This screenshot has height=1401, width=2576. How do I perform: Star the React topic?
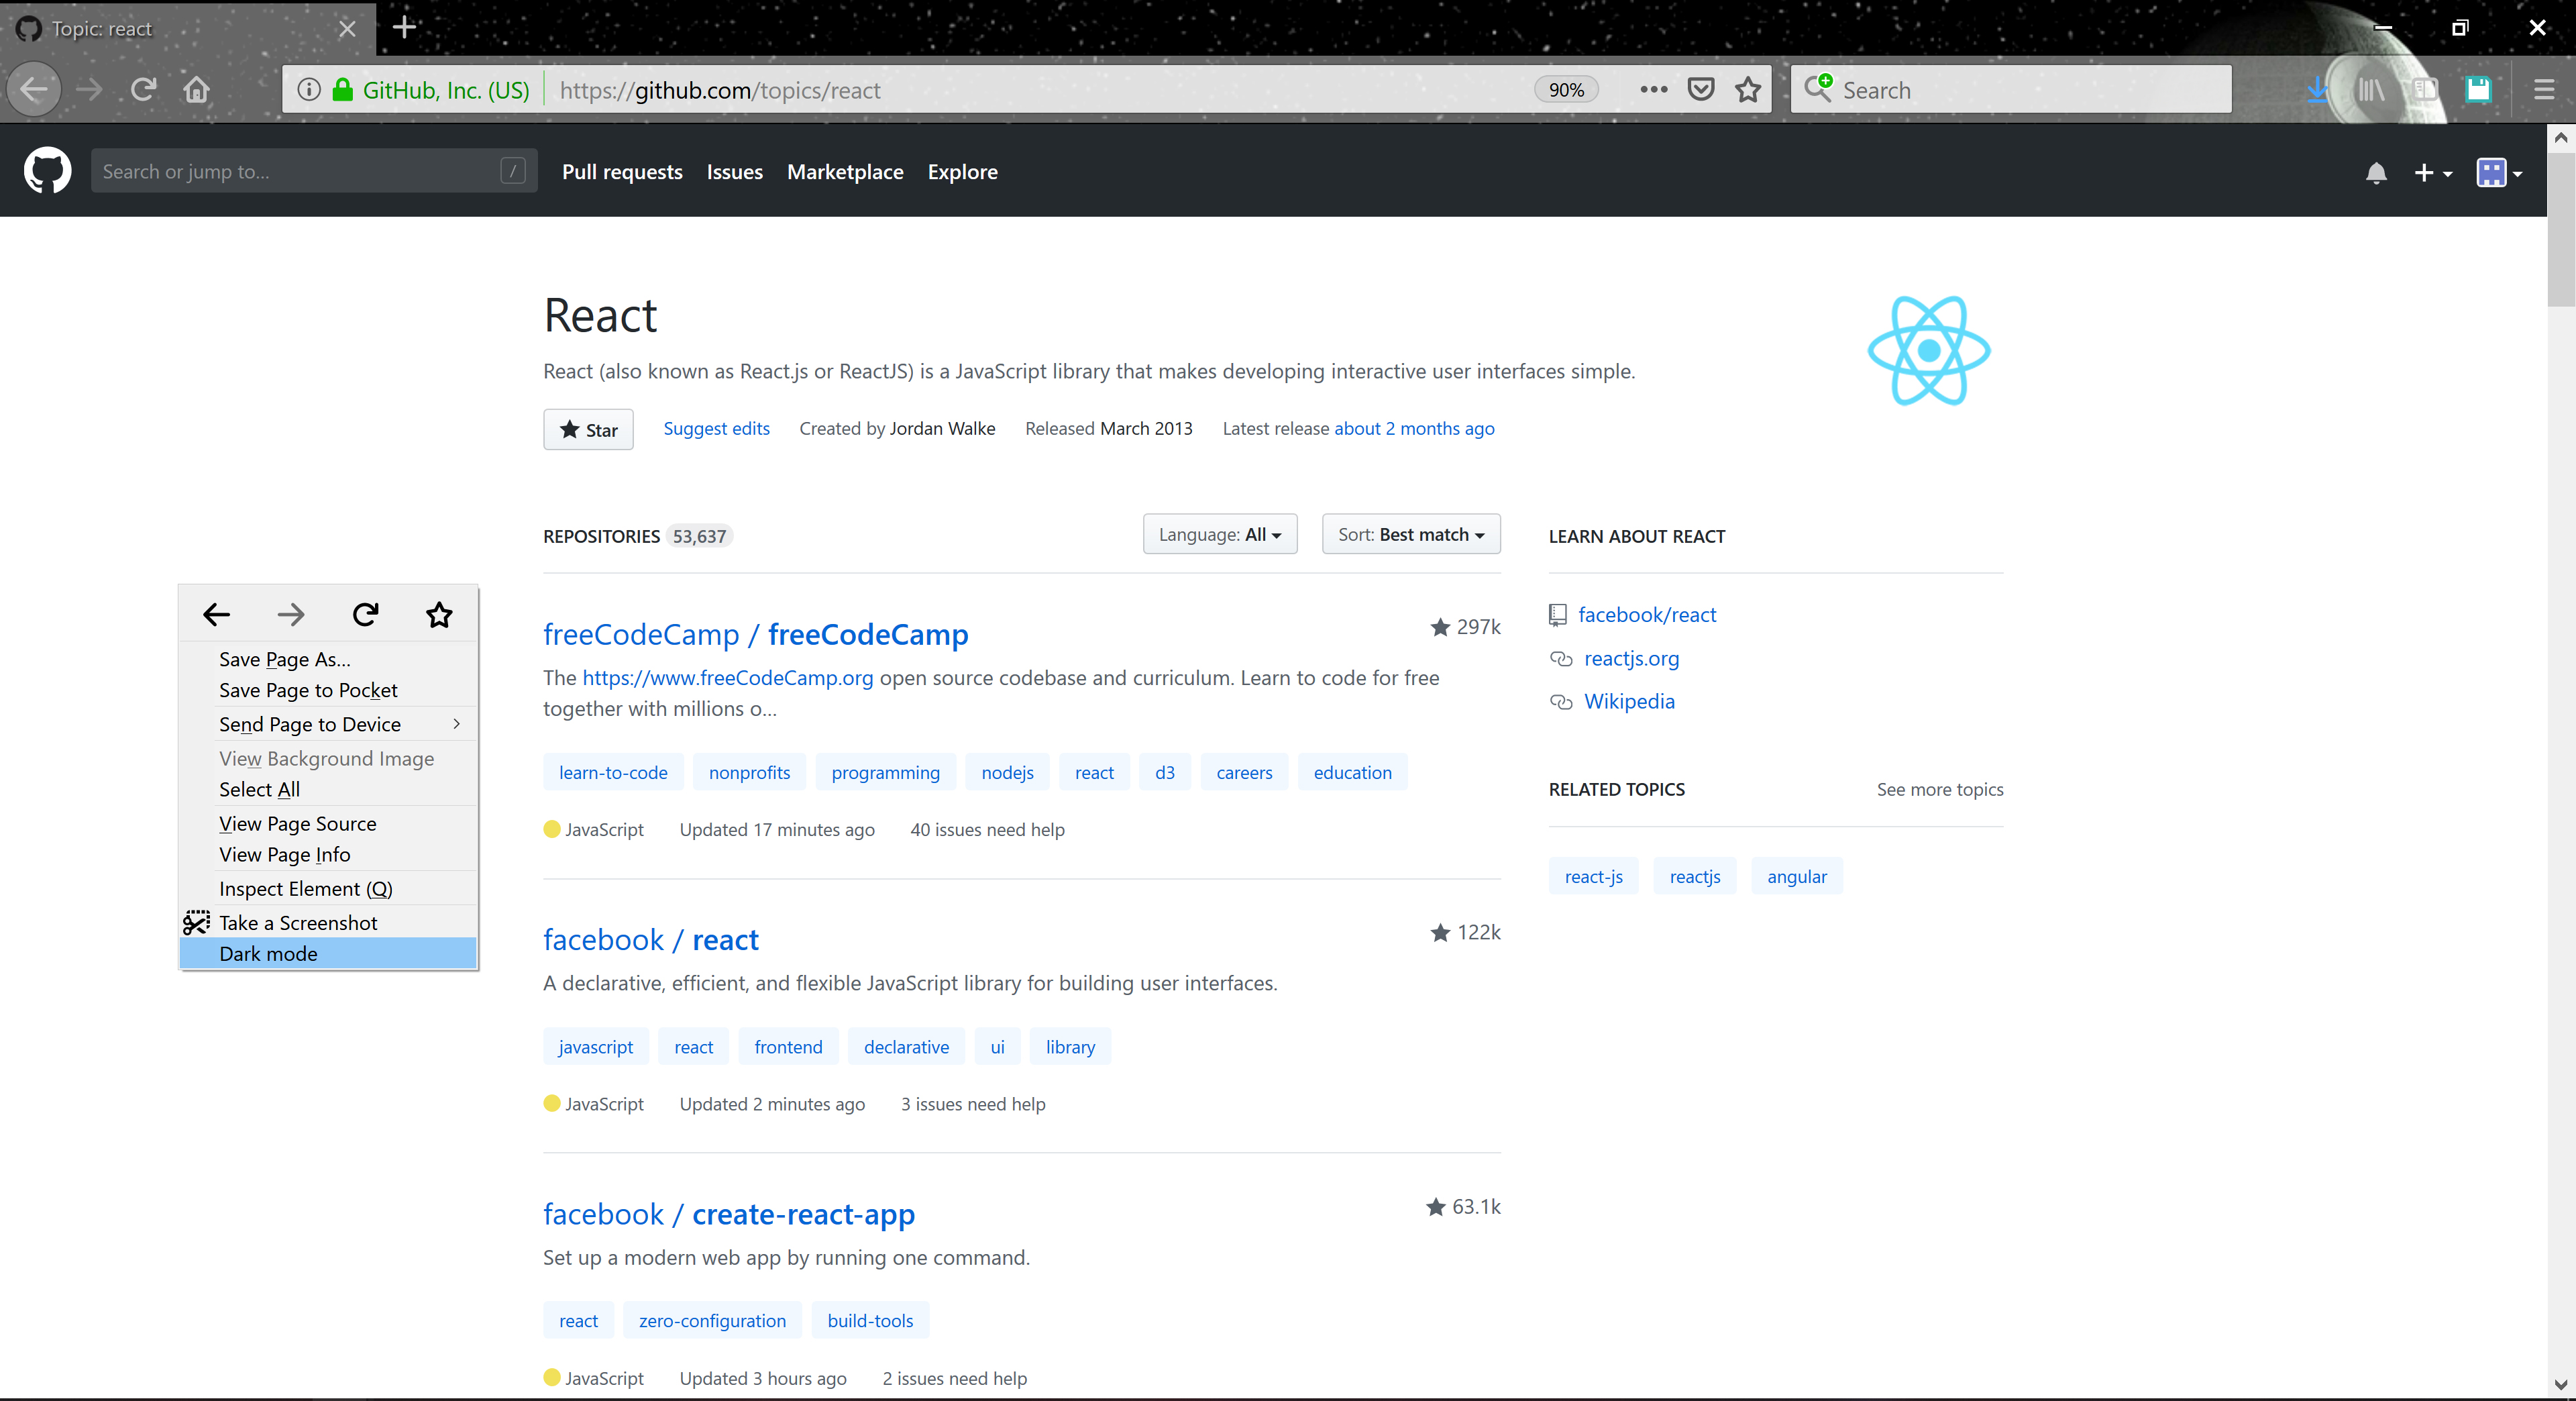pyautogui.click(x=588, y=429)
